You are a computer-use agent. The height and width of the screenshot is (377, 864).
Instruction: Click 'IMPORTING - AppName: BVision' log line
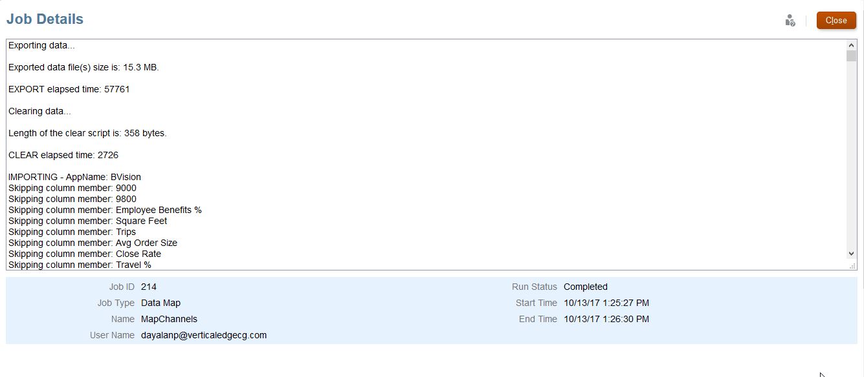pos(74,178)
